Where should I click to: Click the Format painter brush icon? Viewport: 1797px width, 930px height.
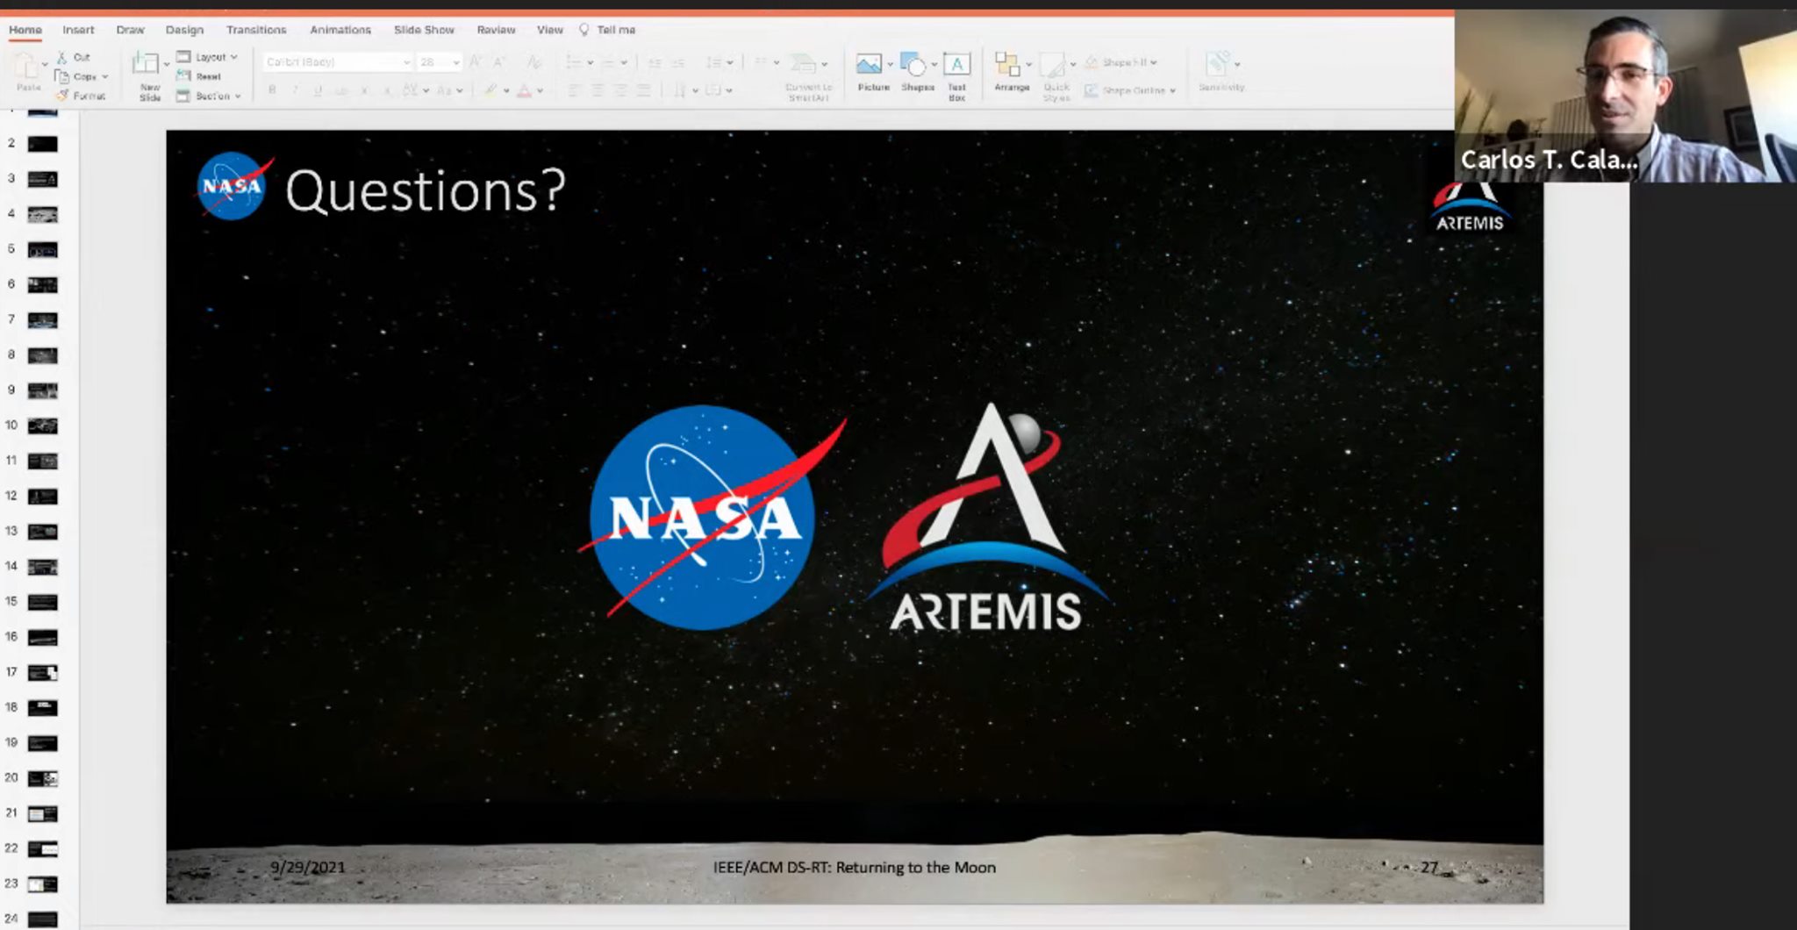[x=61, y=95]
